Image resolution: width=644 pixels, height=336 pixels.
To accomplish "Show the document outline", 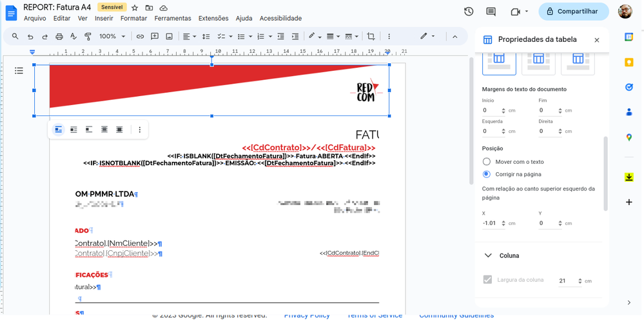I will [x=19, y=71].
